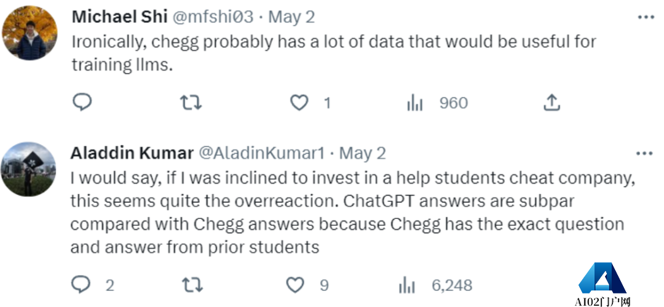Open Aladdin Kumar's May 2 timestamp
This screenshot has height=307, width=664.
pos(363,153)
